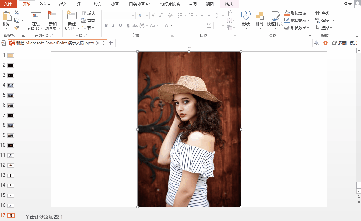361x221 pixels.
Task: Select the Format Painter brush icon
Action: click(x=17, y=28)
